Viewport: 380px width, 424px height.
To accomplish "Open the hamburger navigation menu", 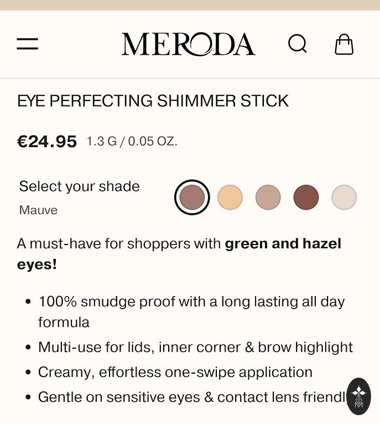I will (27, 44).
